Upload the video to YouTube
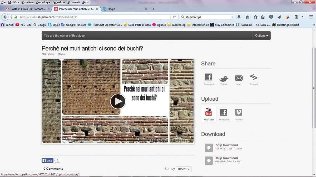The width and height of the screenshot is (316, 177). 209,114
